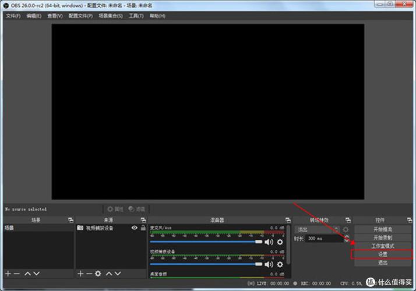Open source properties gear in sources toolbar
This screenshot has width=416, height=291.
point(98,274)
